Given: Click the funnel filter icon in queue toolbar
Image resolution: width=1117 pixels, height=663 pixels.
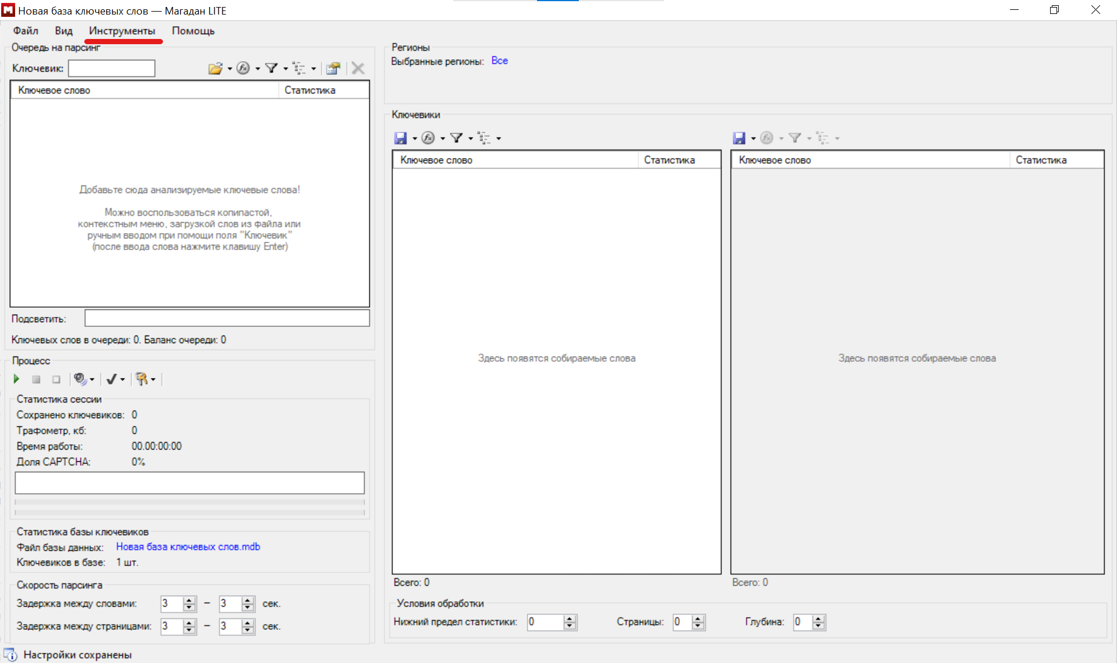Looking at the screenshot, I should pyautogui.click(x=271, y=69).
